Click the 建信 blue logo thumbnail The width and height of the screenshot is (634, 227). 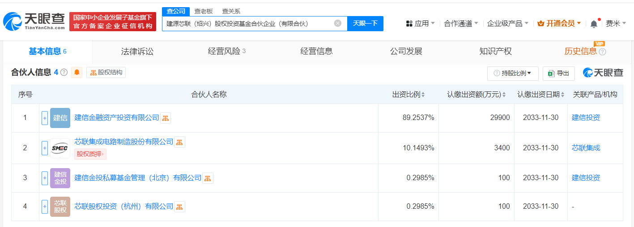pos(60,118)
